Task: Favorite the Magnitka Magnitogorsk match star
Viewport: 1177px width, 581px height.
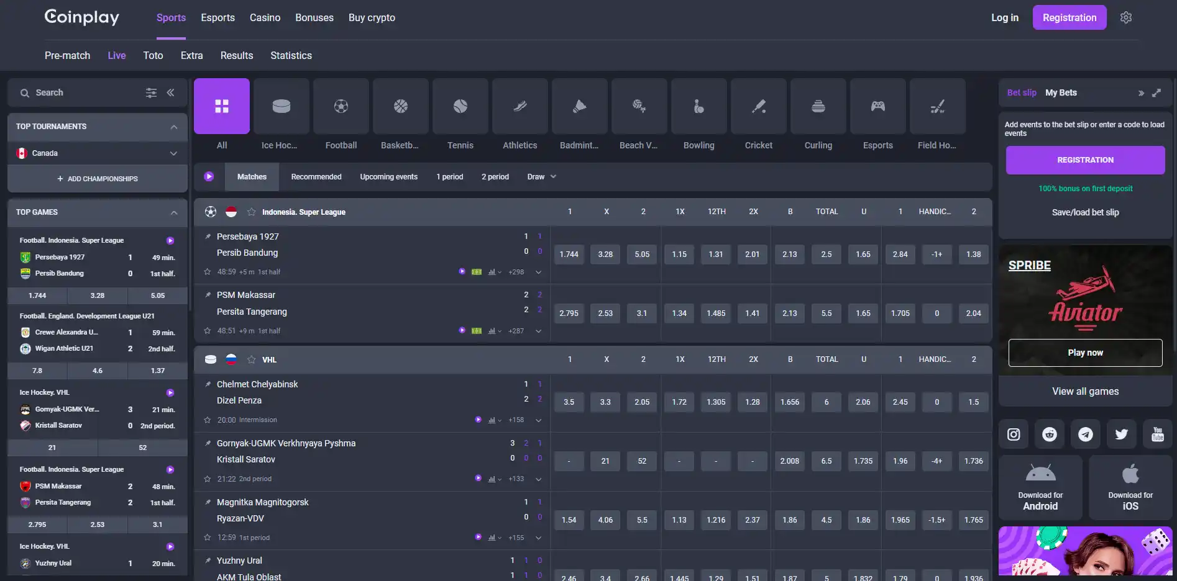Action: 208,538
